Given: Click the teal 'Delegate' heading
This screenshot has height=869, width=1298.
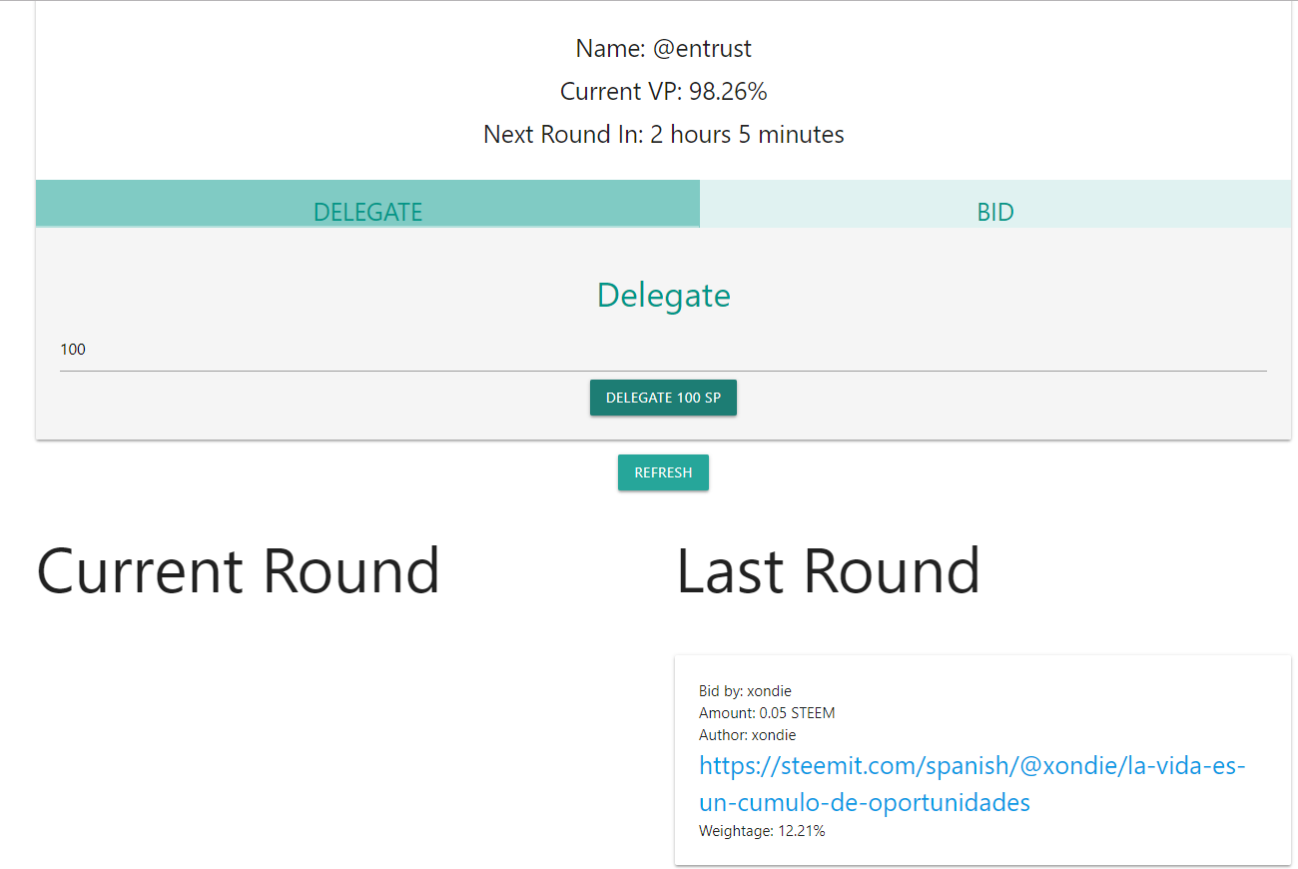Looking at the screenshot, I should [x=663, y=296].
